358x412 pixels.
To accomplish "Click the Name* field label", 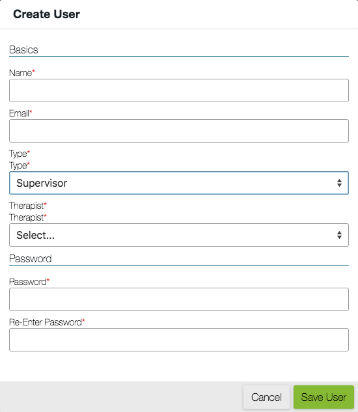I will [x=22, y=73].
